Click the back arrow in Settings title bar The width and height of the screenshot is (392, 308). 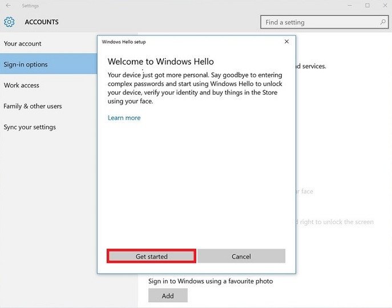(x=8, y=6)
